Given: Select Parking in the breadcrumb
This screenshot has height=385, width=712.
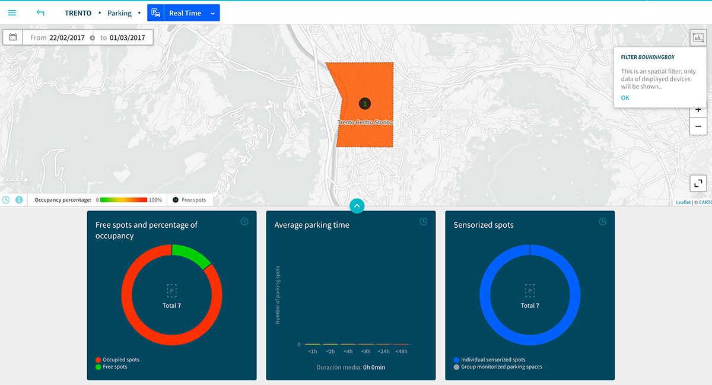Looking at the screenshot, I should point(119,12).
